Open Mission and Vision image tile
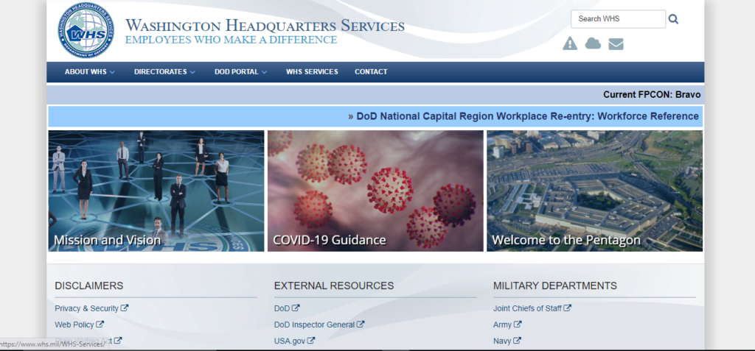Image resolution: width=755 pixels, height=351 pixels. tap(156, 191)
